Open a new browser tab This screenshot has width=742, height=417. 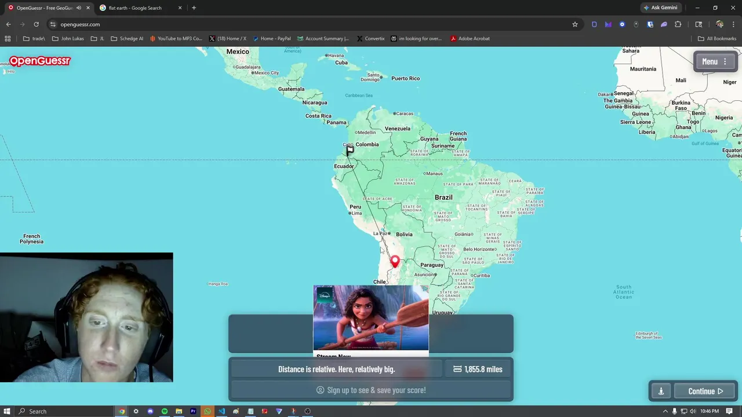coord(194,8)
